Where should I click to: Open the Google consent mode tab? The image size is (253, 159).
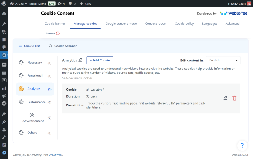click(x=121, y=24)
